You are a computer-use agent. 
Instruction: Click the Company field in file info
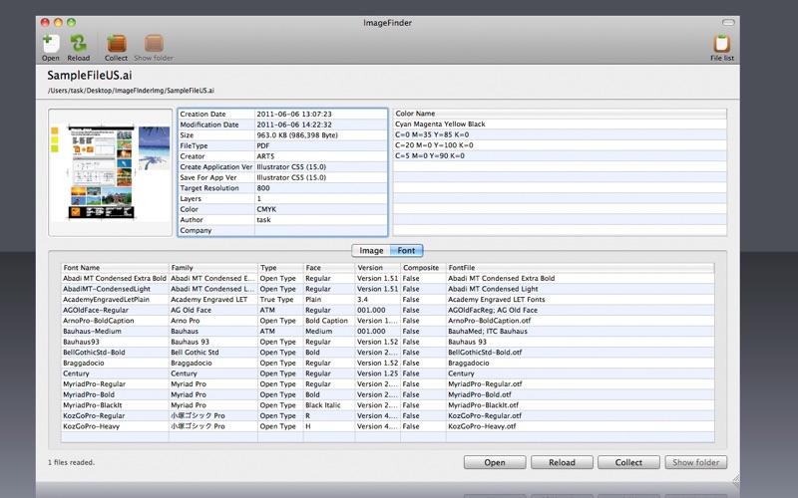(319, 230)
